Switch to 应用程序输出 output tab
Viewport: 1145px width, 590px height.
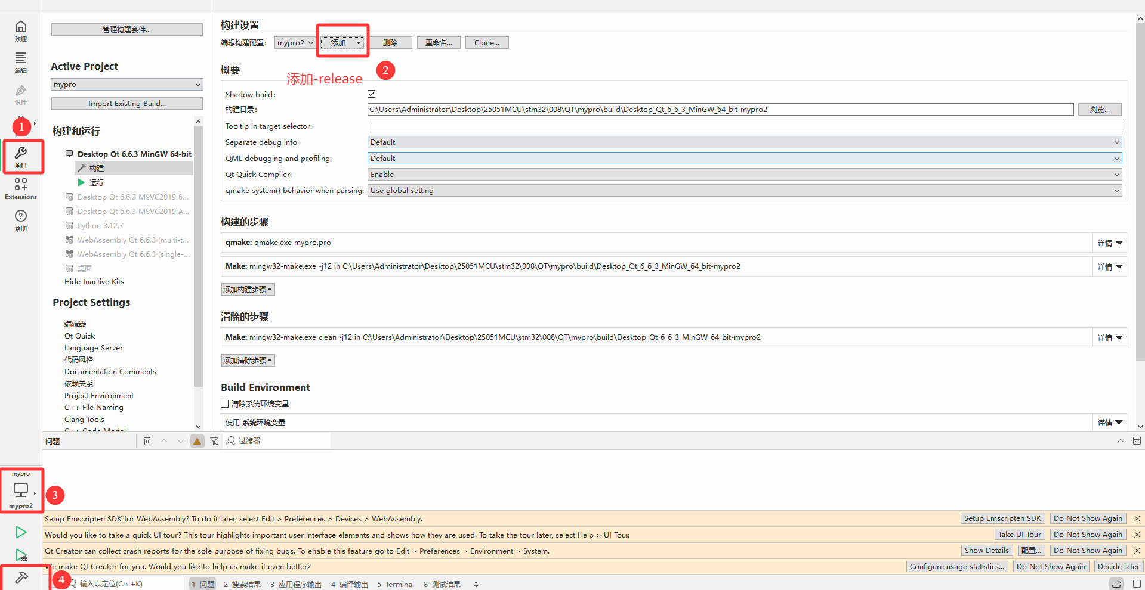point(295,584)
